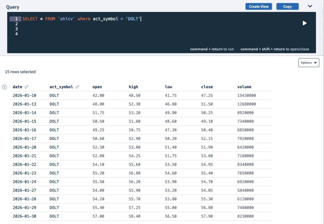Open the Options dropdown

pyautogui.click(x=308, y=63)
